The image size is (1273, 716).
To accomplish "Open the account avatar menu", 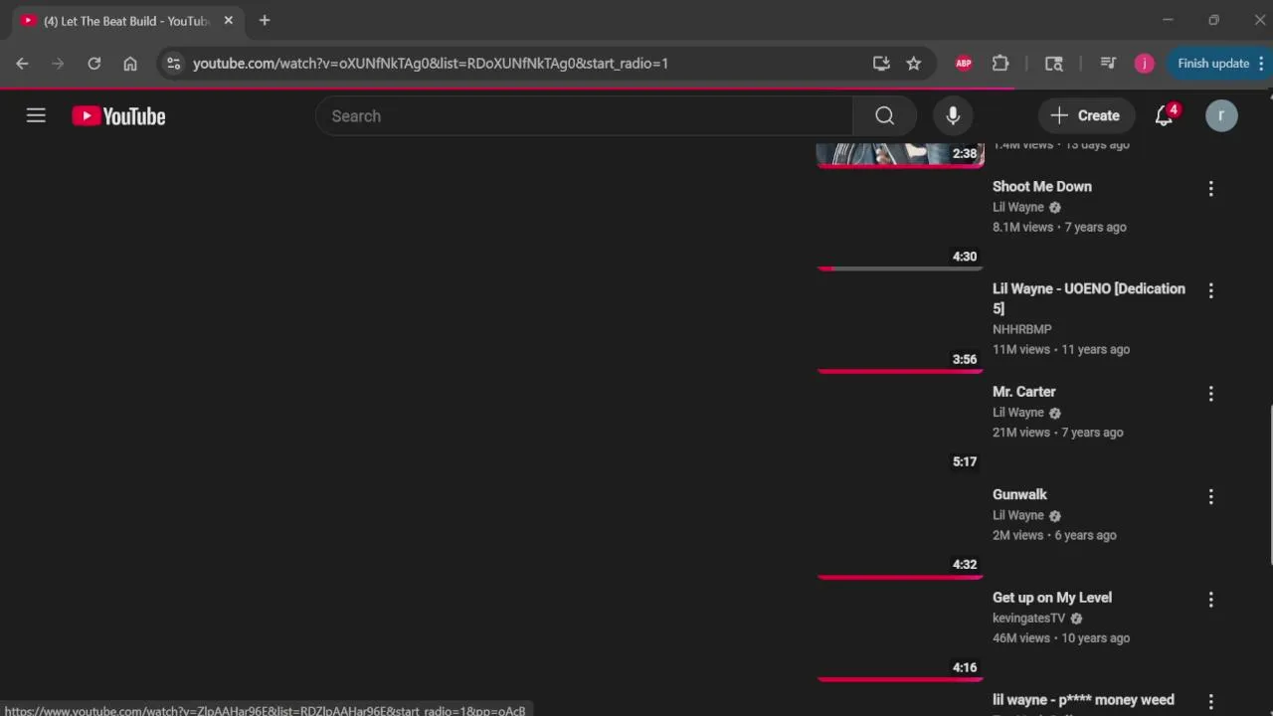I will point(1221,116).
